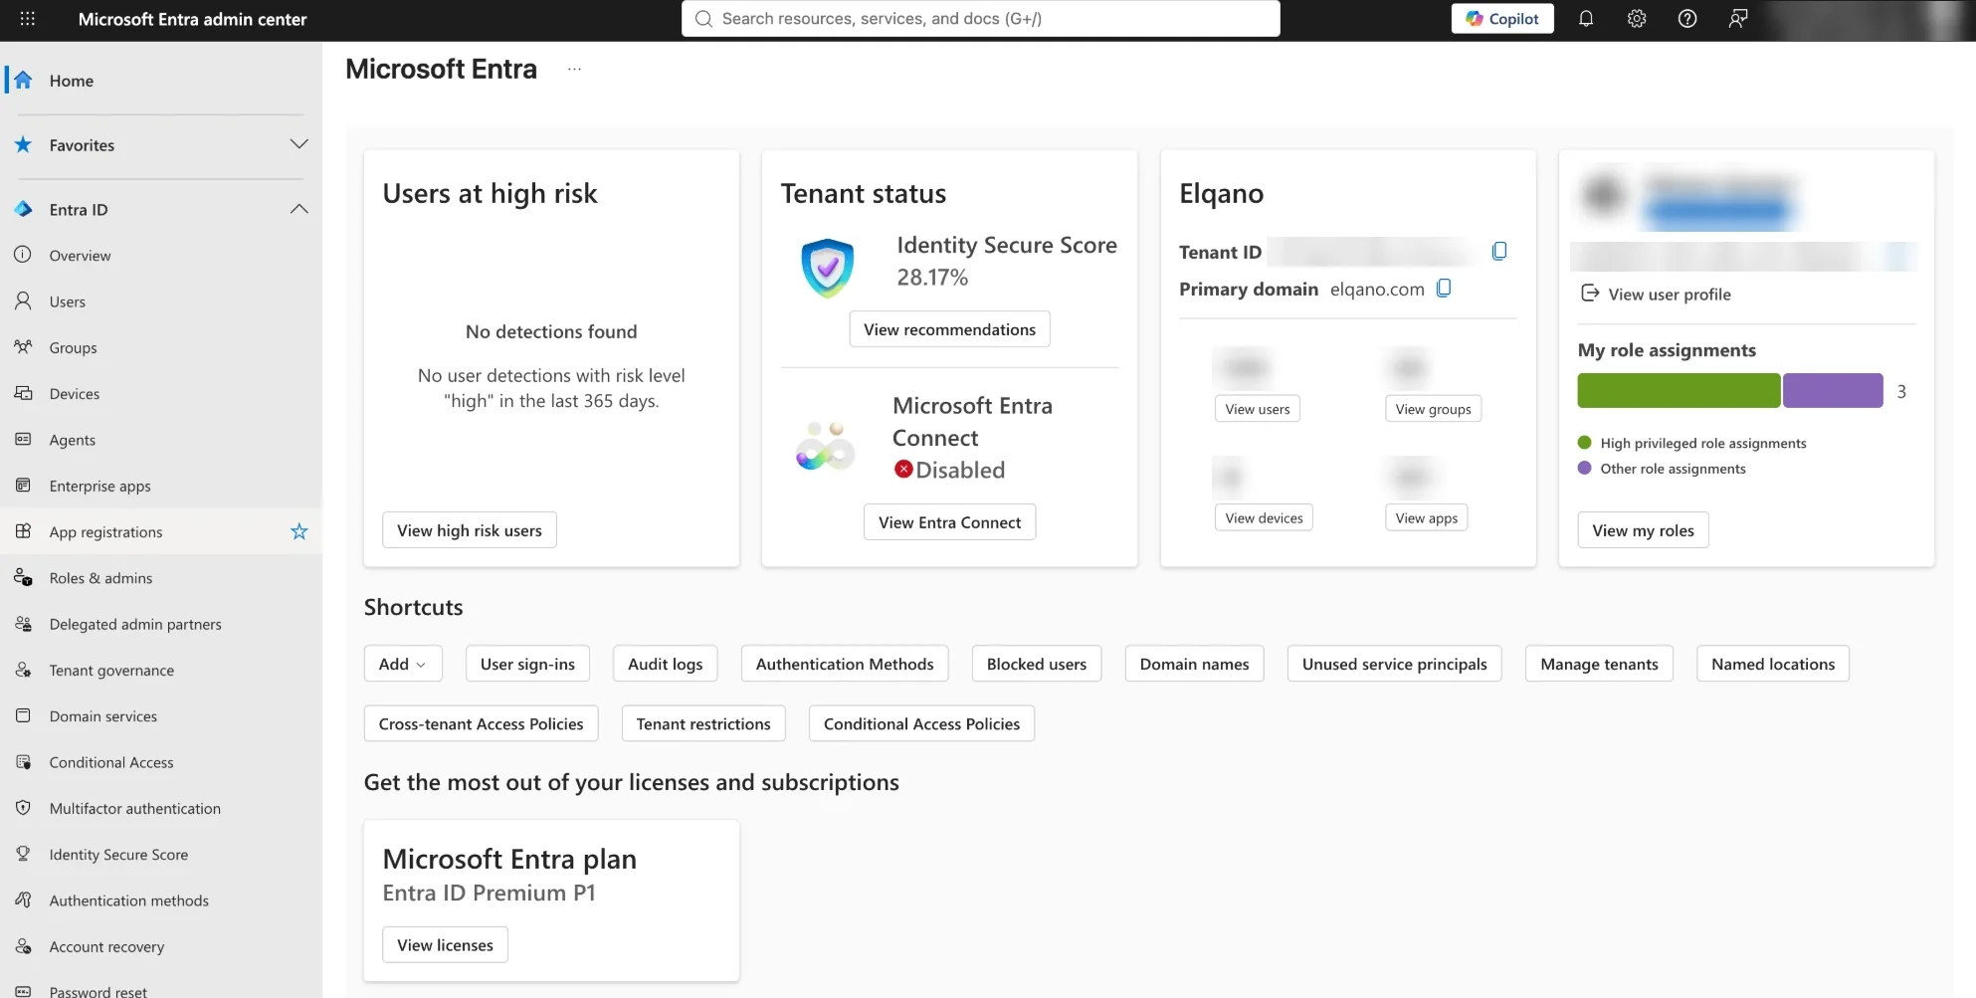The width and height of the screenshot is (1976, 998).
Task: Click the Home house icon in sidebar
Action: [x=23, y=81]
